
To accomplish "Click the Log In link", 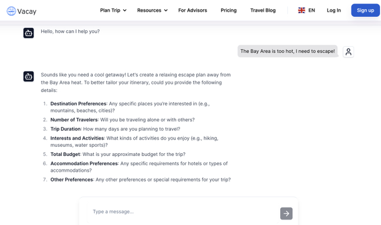I will click(x=334, y=10).
